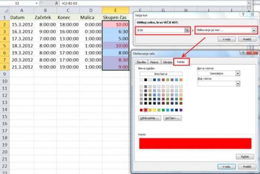This screenshot has height=174, width=260.
Task: Click the 8:00 value input field
Action: pos(160,30)
